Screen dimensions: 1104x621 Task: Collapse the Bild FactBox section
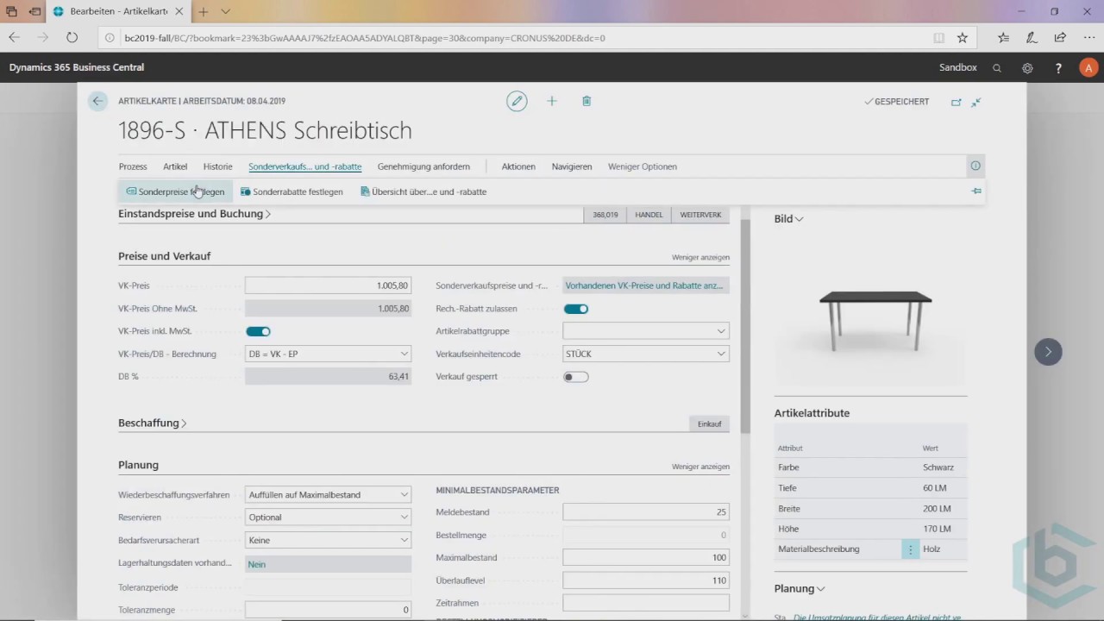click(788, 219)
